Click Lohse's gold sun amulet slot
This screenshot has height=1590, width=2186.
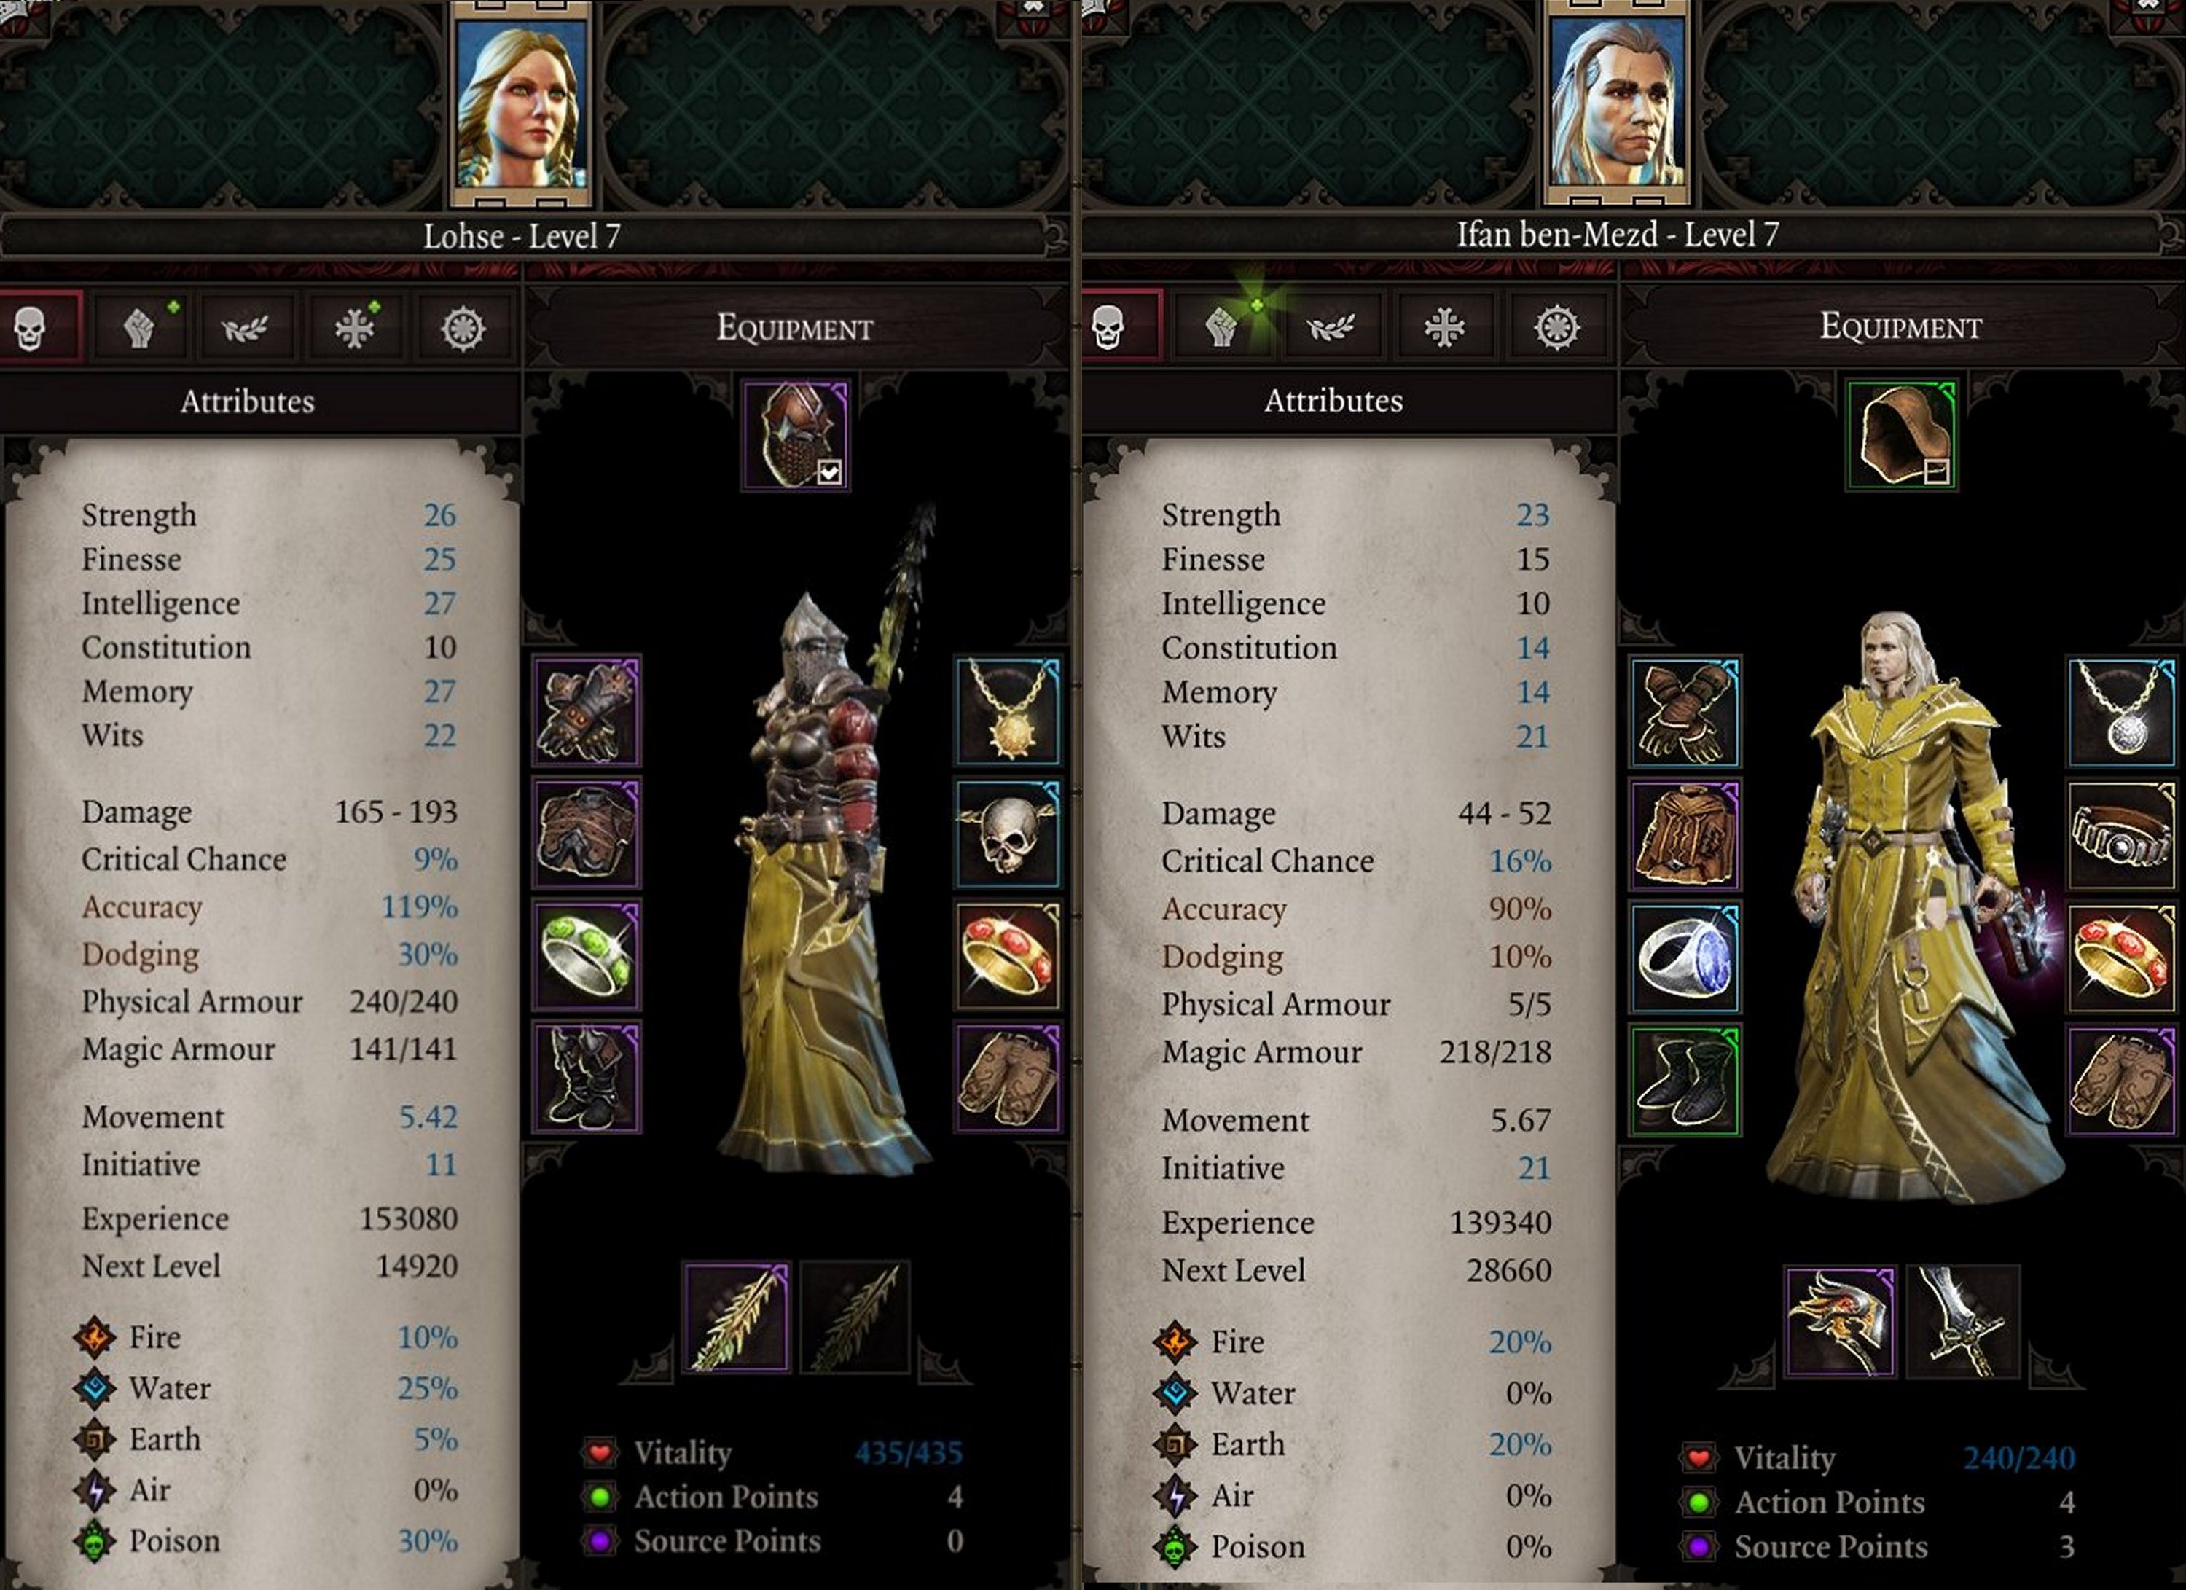pyautogui.click(x=1008, y=711)
